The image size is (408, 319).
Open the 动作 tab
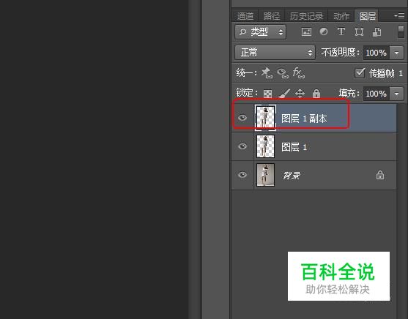tap(341, 16)
